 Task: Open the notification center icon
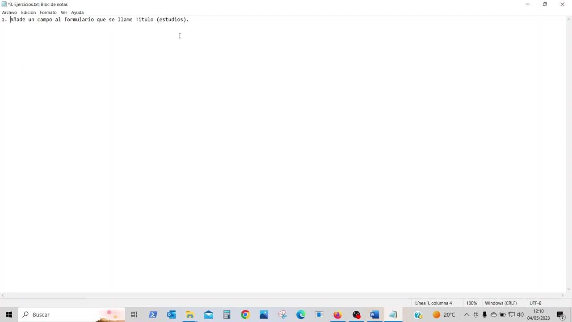coord(561,315)
